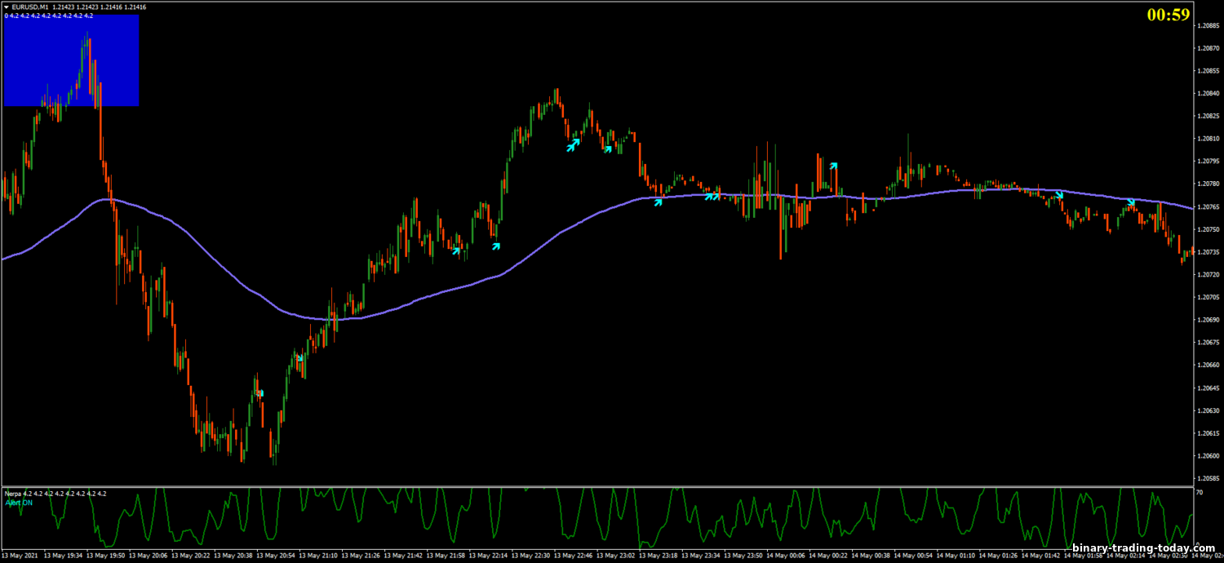Click price level 1.20615 on price axis
This screenshot has height=563, width=1224.
click(x=1207, y=433)
